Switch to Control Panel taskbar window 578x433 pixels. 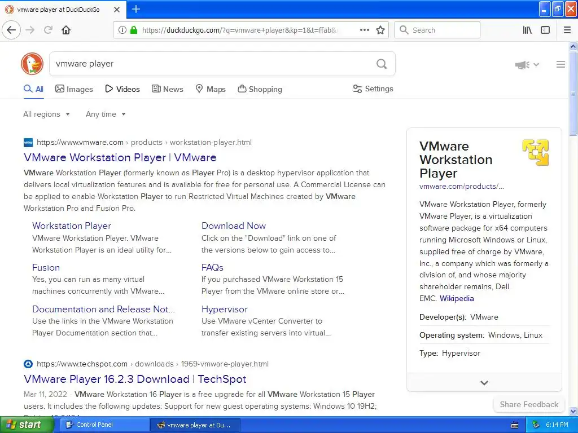(104, 425)
